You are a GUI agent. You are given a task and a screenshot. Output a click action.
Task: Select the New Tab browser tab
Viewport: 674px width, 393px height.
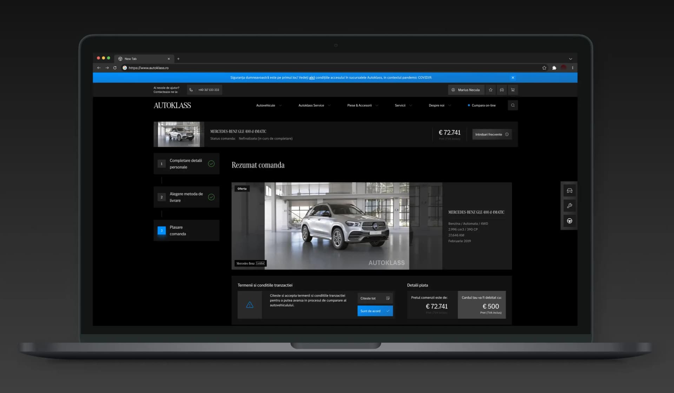144,59
